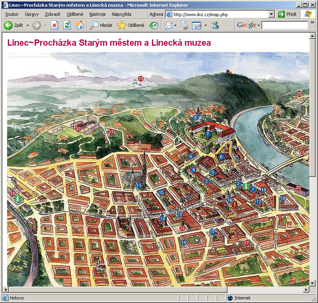Refresh the page with green arrows icon
The image size is (318, 303).
67,25
